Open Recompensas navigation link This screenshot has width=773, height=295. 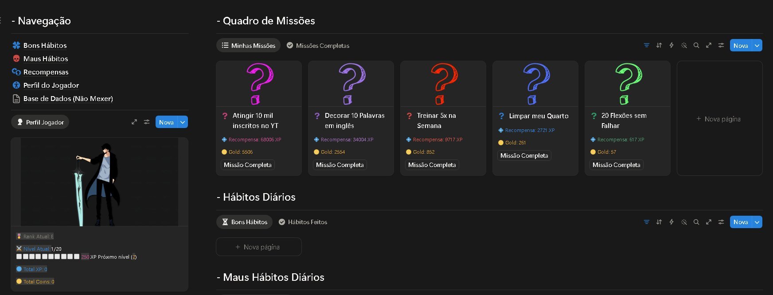46,72
